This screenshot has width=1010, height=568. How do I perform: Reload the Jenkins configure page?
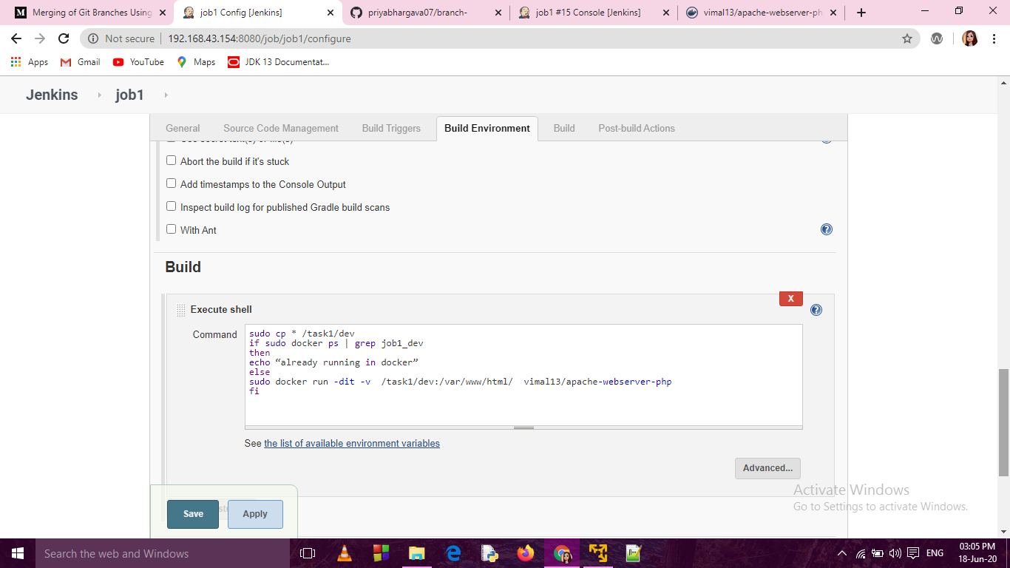coord(63,38)
